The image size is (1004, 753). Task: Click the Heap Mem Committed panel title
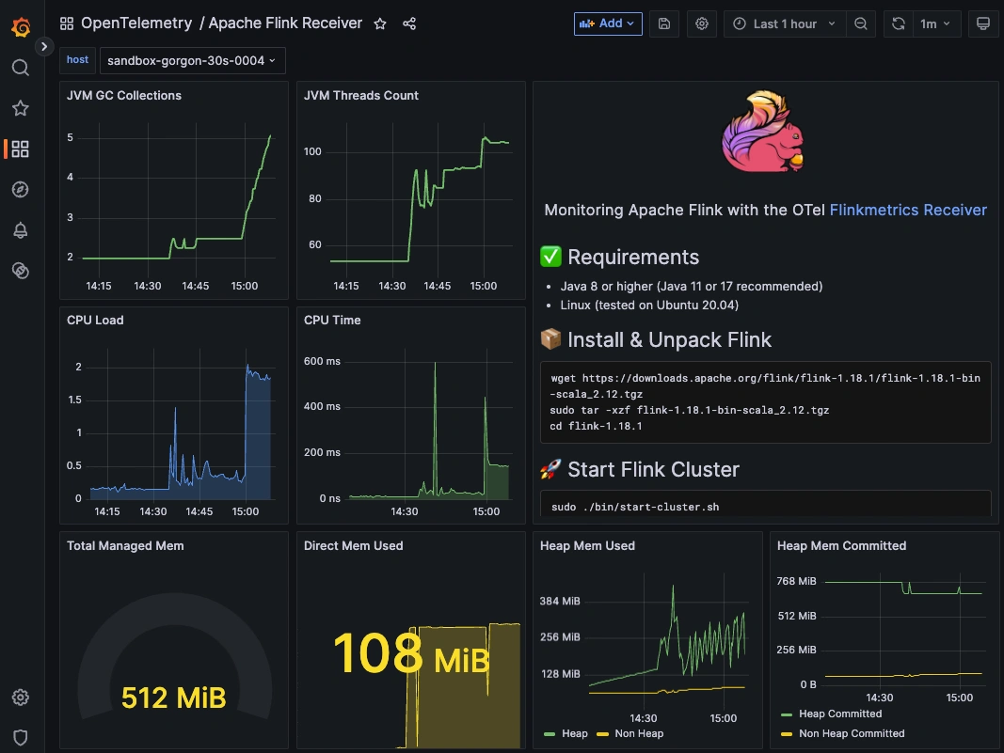coord(841,546)
